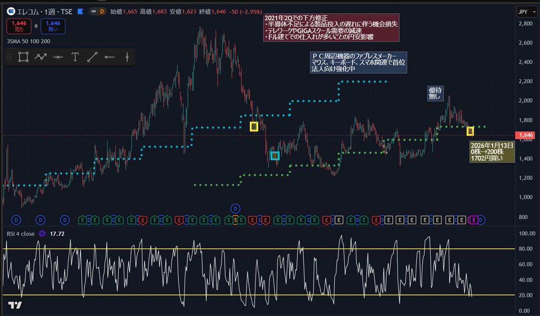Select the Path arrow drawing tool
Viewport: 540px width, 316px height.
point(40,57)
